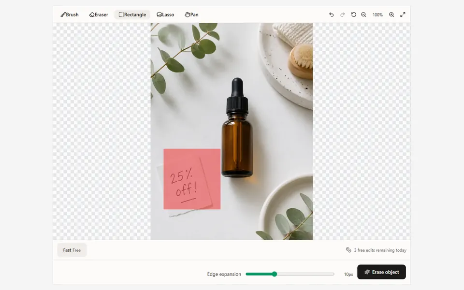The height and width of the screenshot is (290, 464).
Task: Choose the Lasso tool
Action: point(165,14)
